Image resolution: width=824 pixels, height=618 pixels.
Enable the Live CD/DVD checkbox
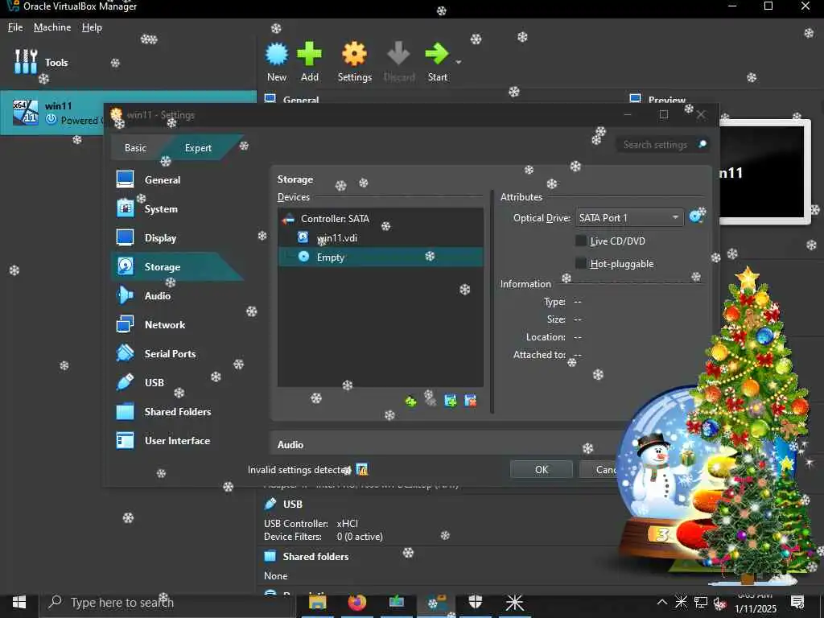click(581, 241)
